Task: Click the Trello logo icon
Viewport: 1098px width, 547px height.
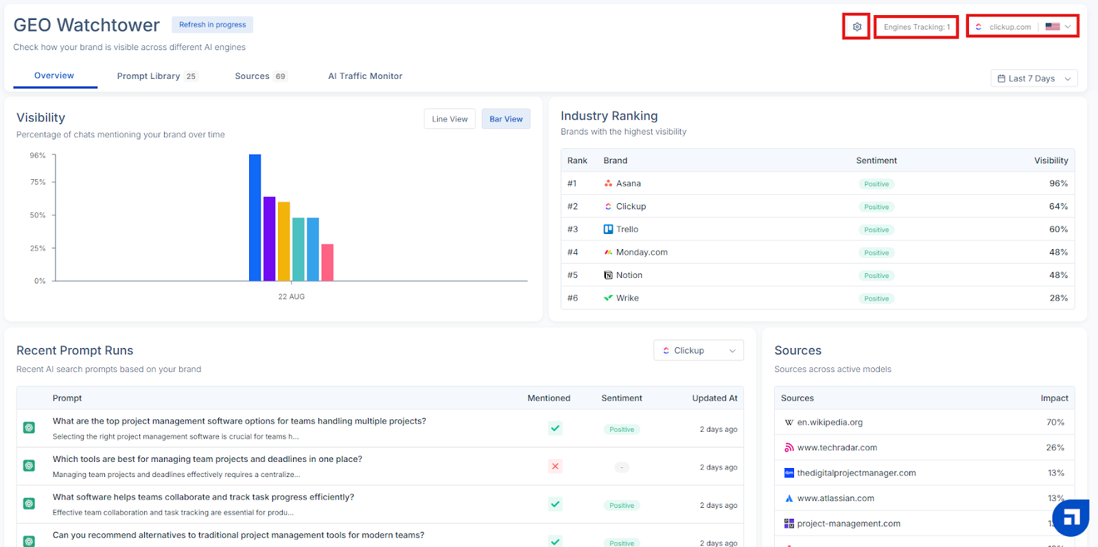Action: click(x=608, y=229)
